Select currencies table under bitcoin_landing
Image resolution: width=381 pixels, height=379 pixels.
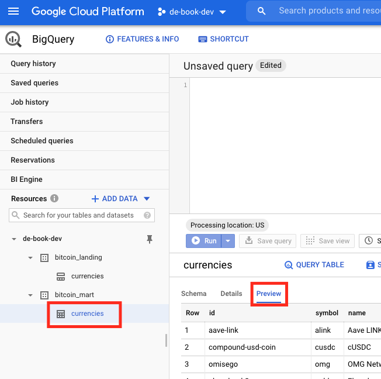[87, 276]
